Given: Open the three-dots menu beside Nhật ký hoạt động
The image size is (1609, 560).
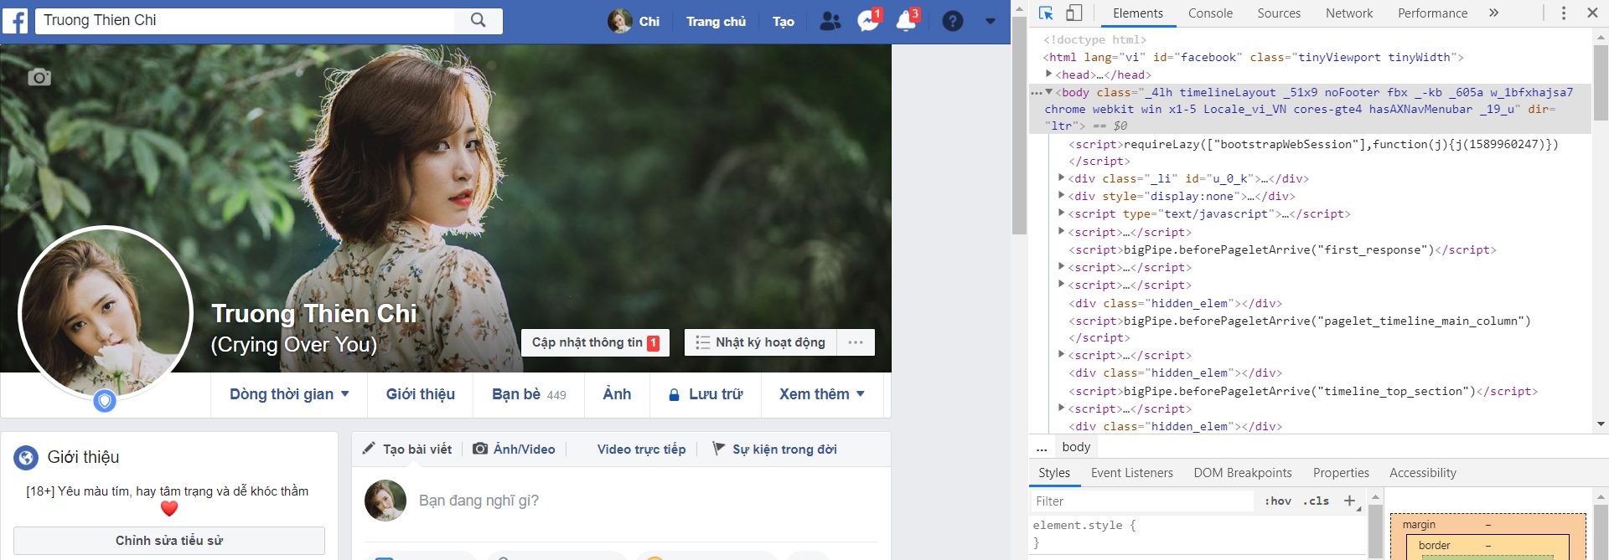Looking at the screenshot, I should point(856,342).
